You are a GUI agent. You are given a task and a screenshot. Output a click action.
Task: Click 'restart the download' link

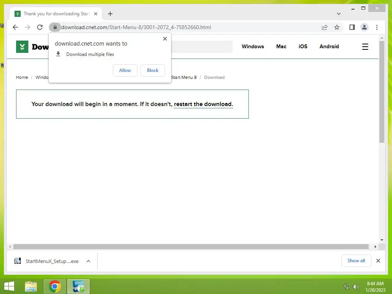click(204, 104)
